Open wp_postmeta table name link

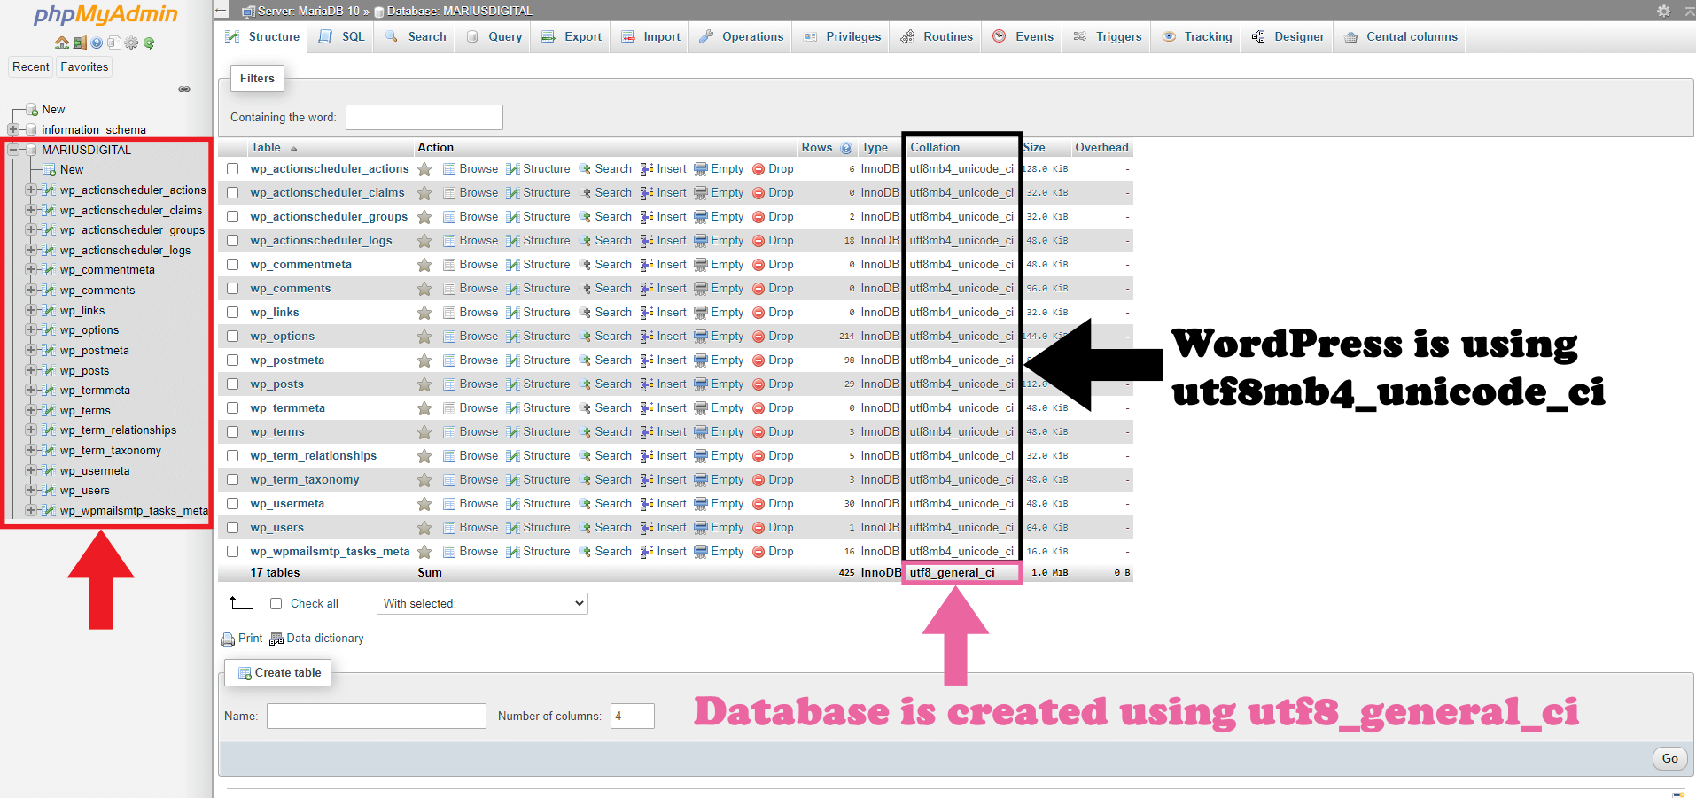287,360
